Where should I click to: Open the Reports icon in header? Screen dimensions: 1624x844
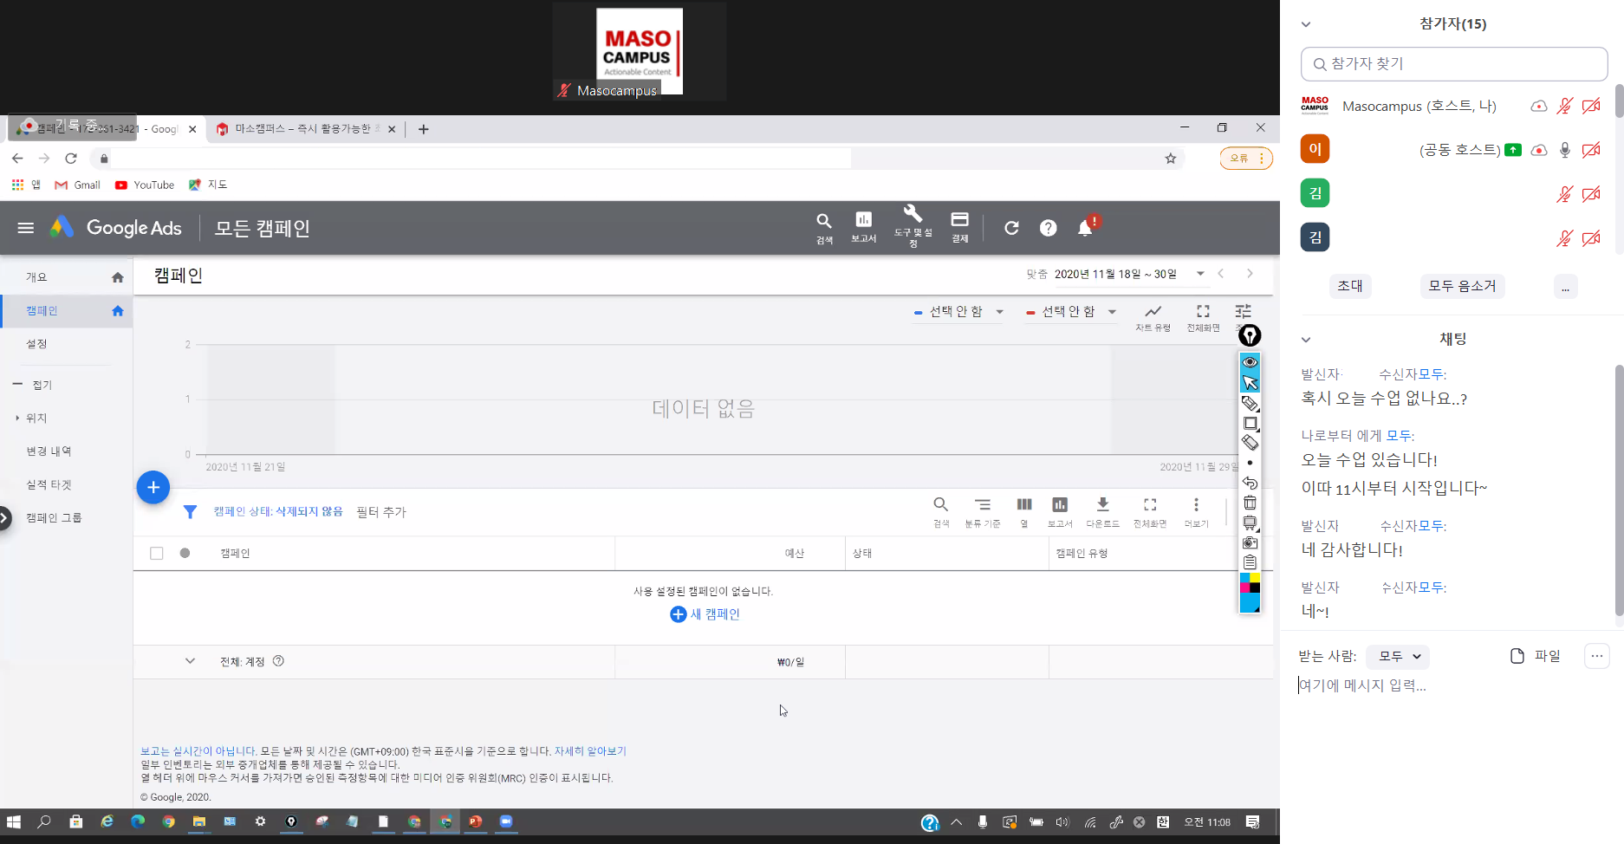863,221
